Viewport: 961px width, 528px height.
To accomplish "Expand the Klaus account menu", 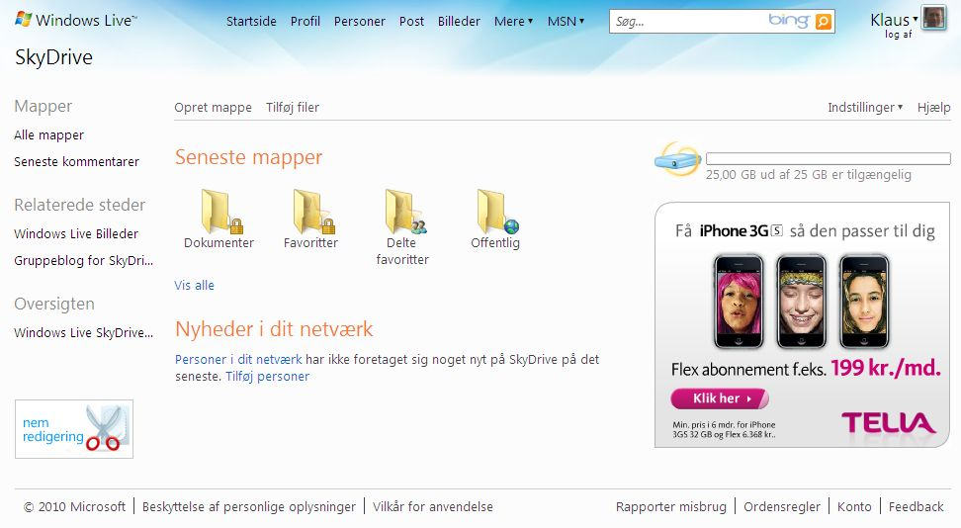I will point(894,20).
